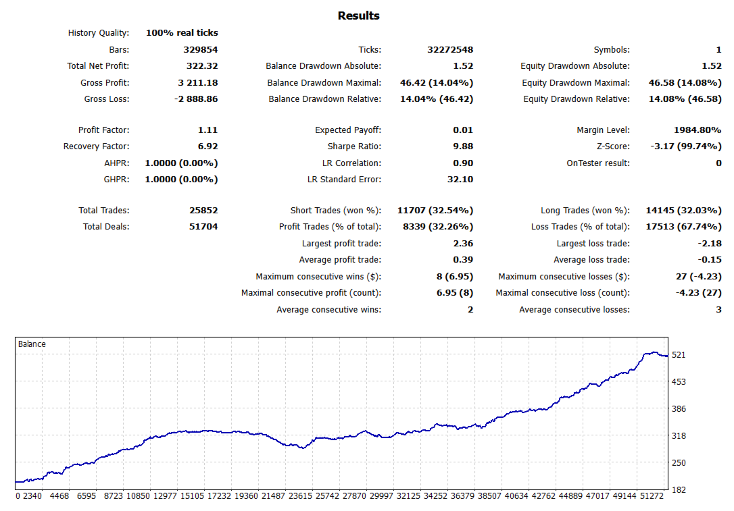Image resolution: width=734 pixels, height=511 pixels.
Task: Click the Results heading
Action: tap(359, 16)
